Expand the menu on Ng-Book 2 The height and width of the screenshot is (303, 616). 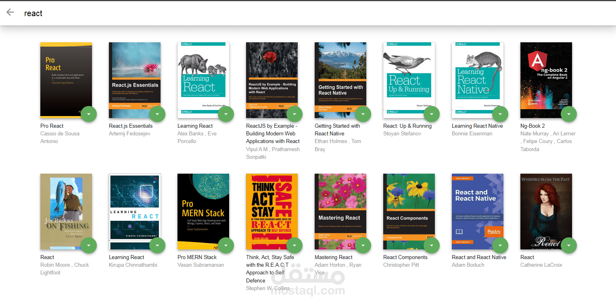[569, 114]
